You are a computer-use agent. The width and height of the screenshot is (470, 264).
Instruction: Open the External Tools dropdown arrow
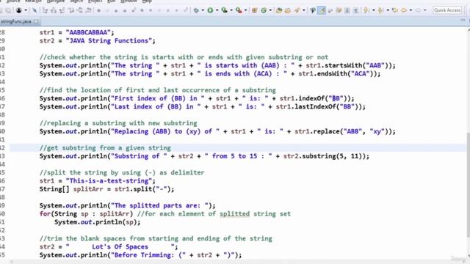245,10
